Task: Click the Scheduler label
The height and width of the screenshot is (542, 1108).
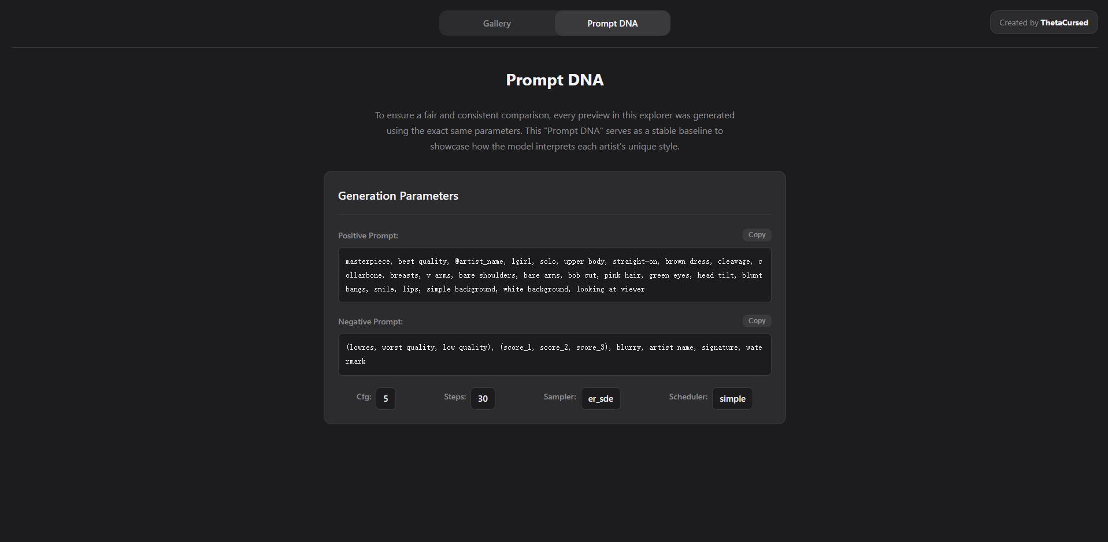Action: [x=688, y=397]
